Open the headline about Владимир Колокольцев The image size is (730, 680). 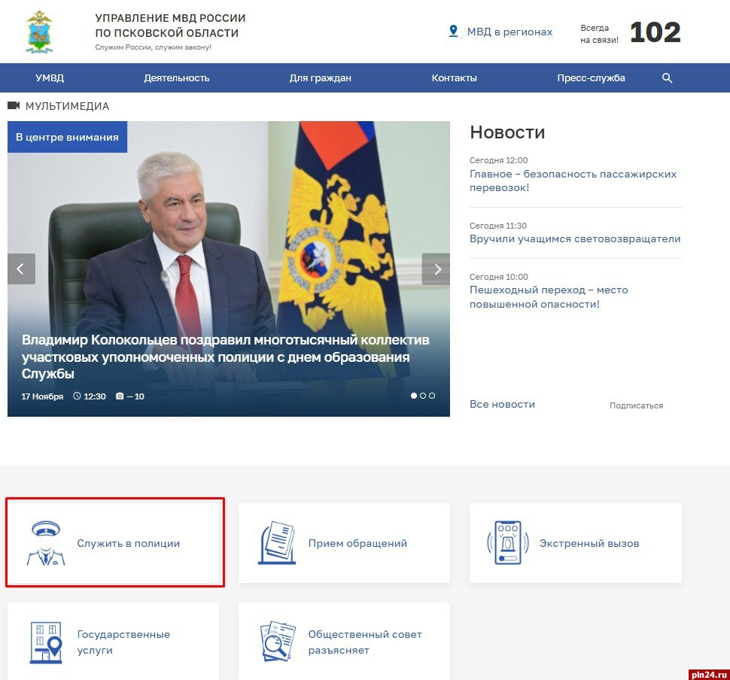point(226,357)
